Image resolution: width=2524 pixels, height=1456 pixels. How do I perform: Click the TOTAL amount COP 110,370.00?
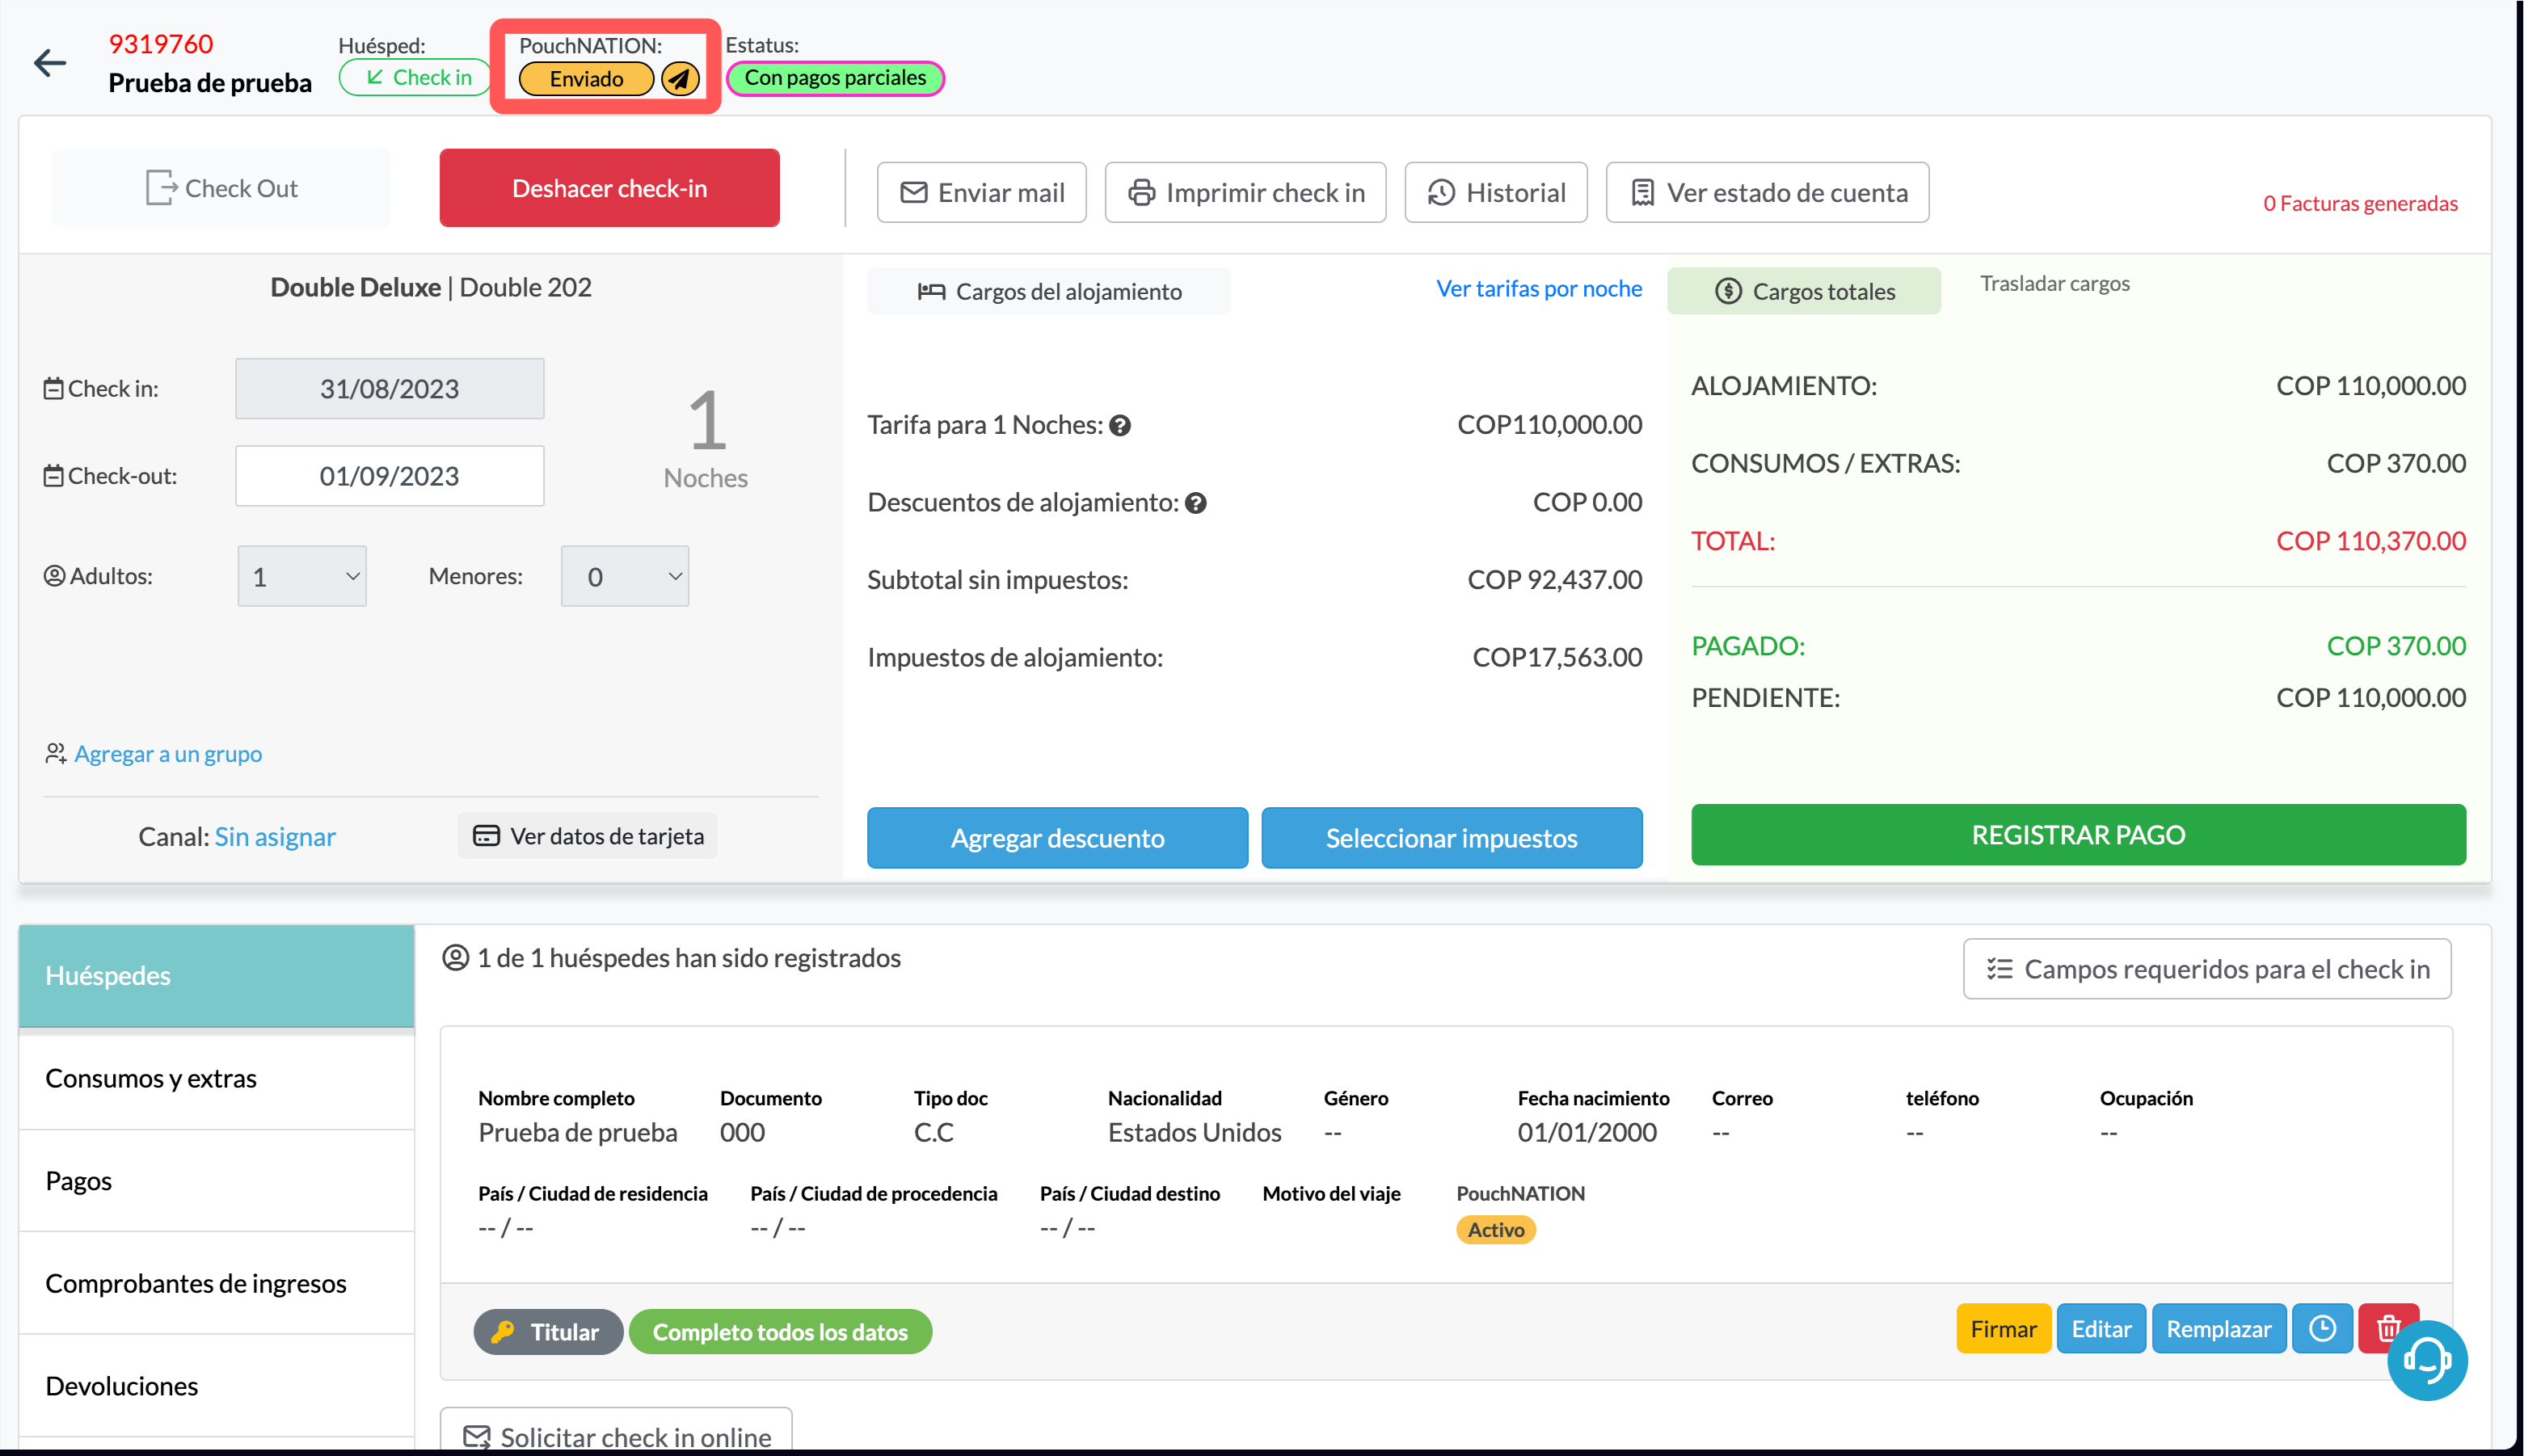click(x=2371, y=541)
